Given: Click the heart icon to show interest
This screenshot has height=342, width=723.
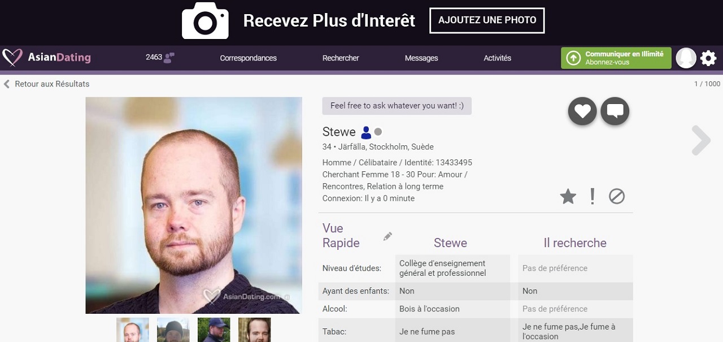Looking at the screenshot, I should click(x=582, y=111).
